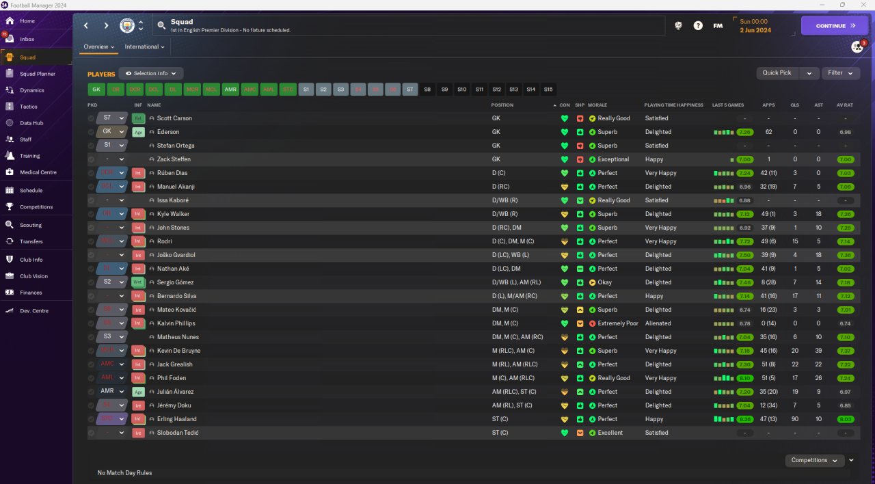Sort by the Morale column header
875x484 pixels.
coord(597,105)
